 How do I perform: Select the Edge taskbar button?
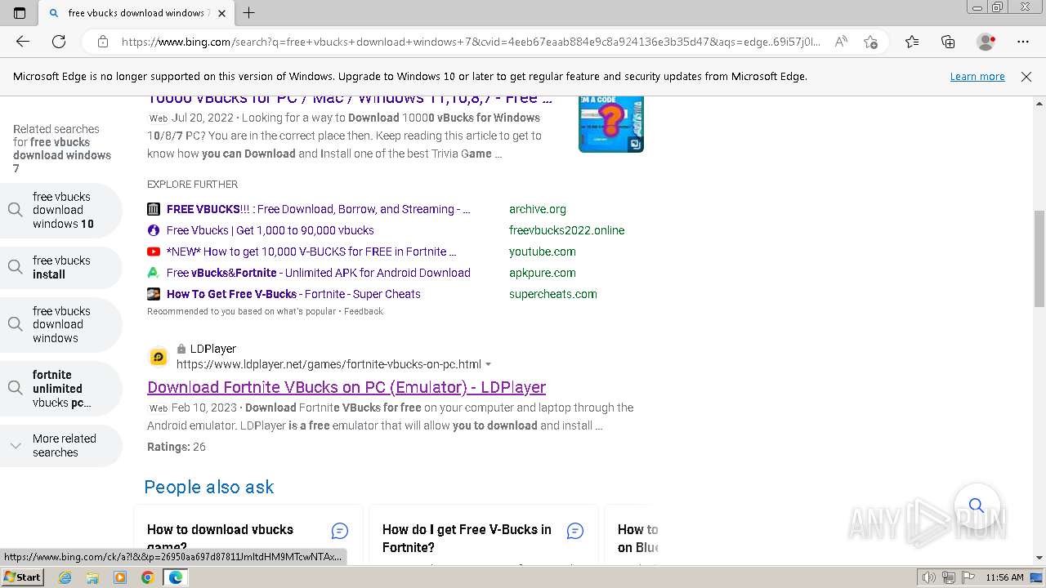pos(175,577)
